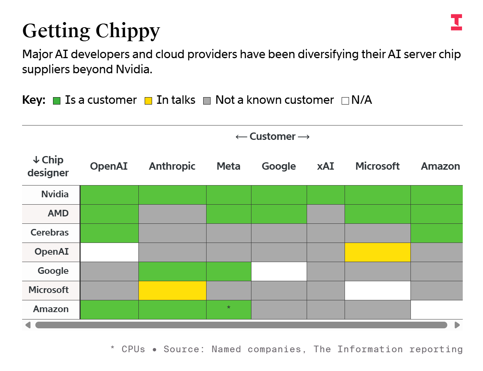
Task: Select the Anthropic column header
Action: 172,166
